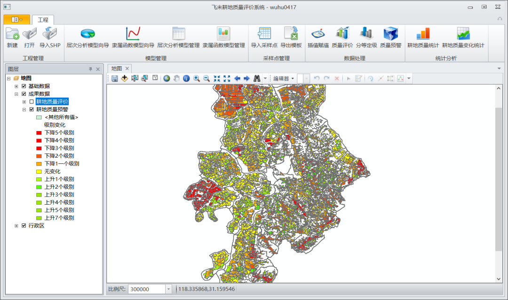Select the 下降1一个级别 legend entry
This screenshot has width=508, height=300.
pos(62,163)
